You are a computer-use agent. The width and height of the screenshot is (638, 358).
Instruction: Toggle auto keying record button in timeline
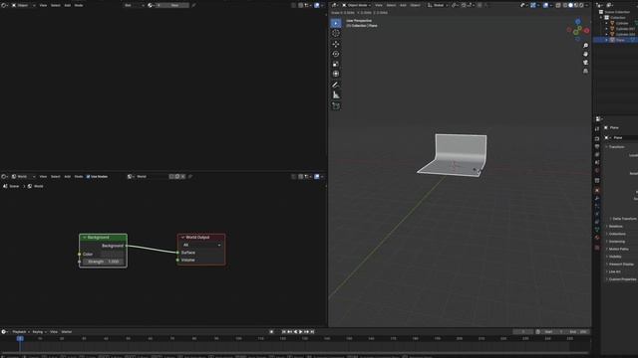pos(271,331)
